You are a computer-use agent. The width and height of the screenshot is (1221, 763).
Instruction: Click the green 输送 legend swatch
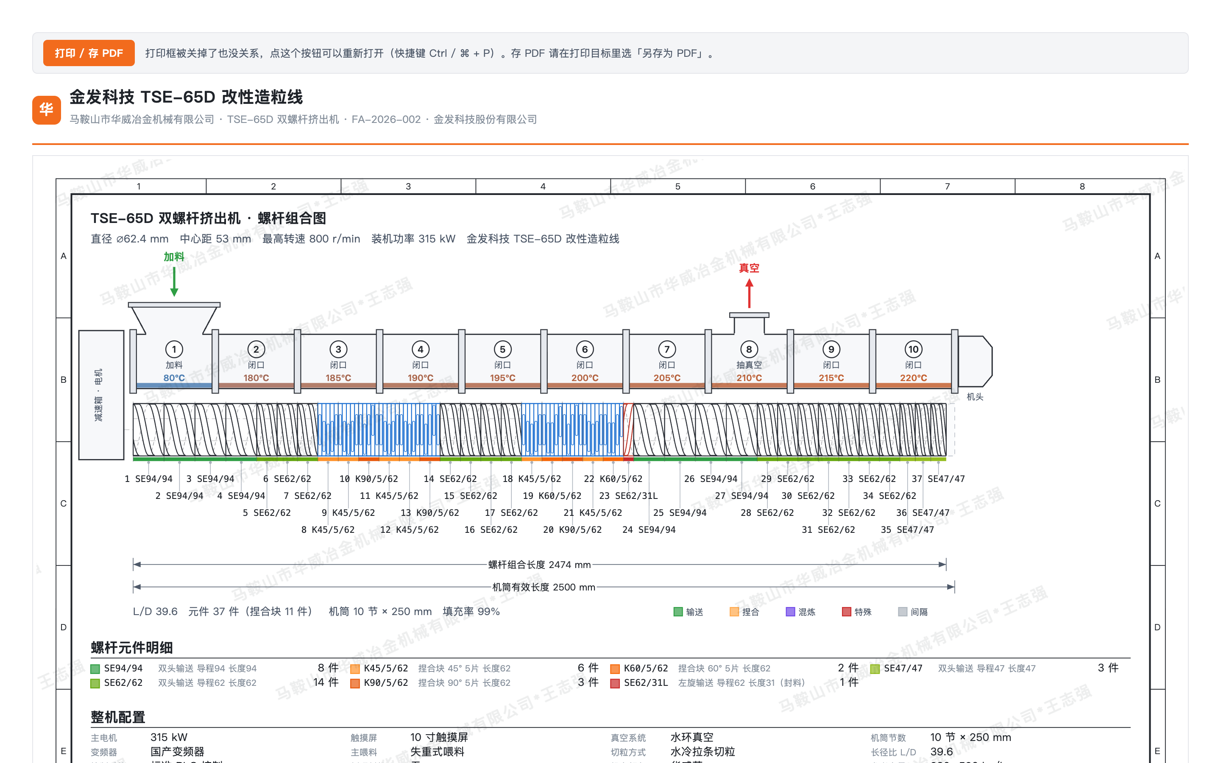(x=678, y=612)
